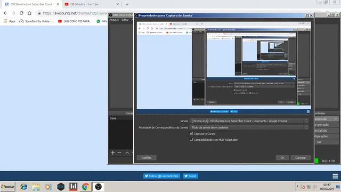Open the Speedtest by Ookla bookmark
Viewport: 341px width, 192px height.
36,21
